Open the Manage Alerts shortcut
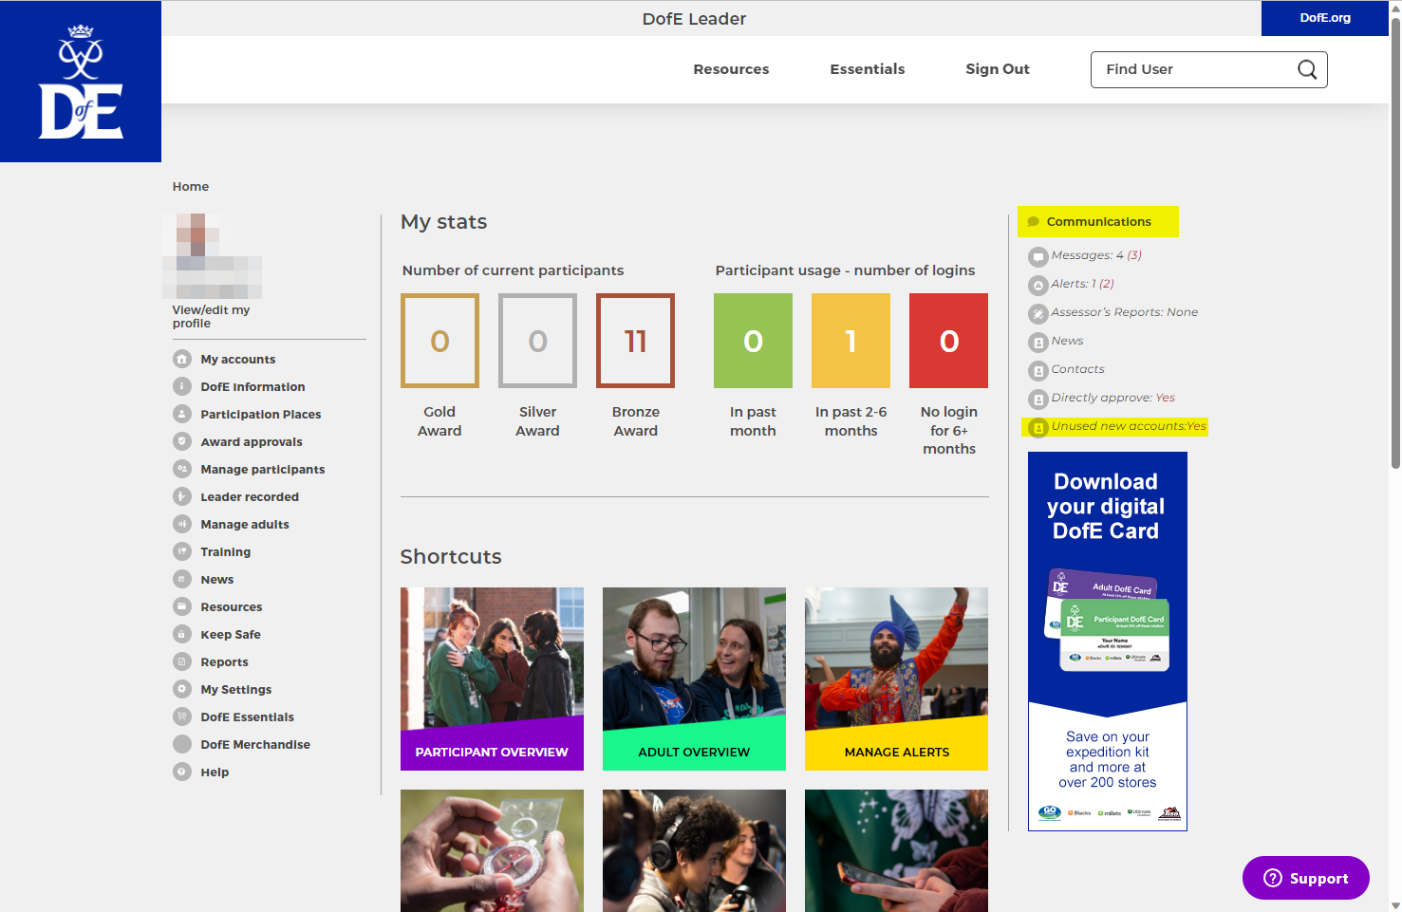Image resolution: width=1402 pixels, height=912 pixels. pyautogui.click(x=896, y=679)
